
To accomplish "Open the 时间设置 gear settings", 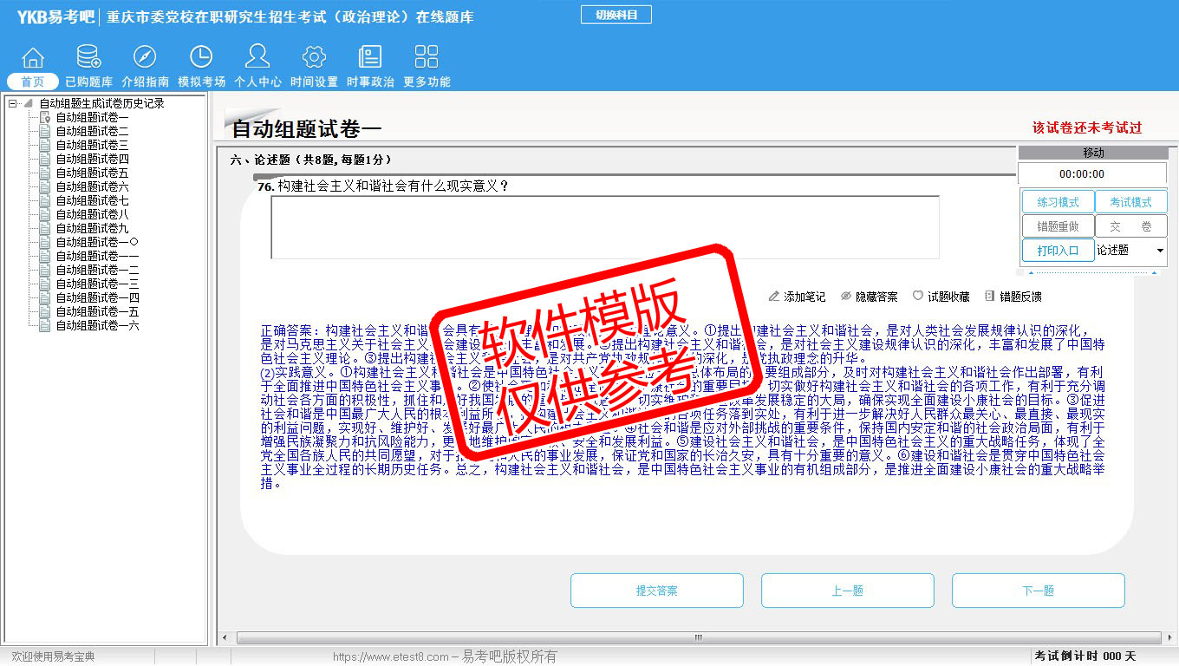I will point(314,68).
